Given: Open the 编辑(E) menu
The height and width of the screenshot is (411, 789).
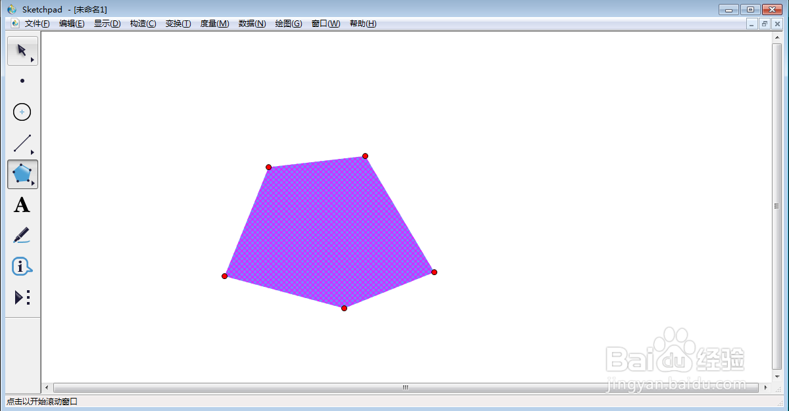Looking at the screenshot, I should pyautogui.click(x=72, y=24).
